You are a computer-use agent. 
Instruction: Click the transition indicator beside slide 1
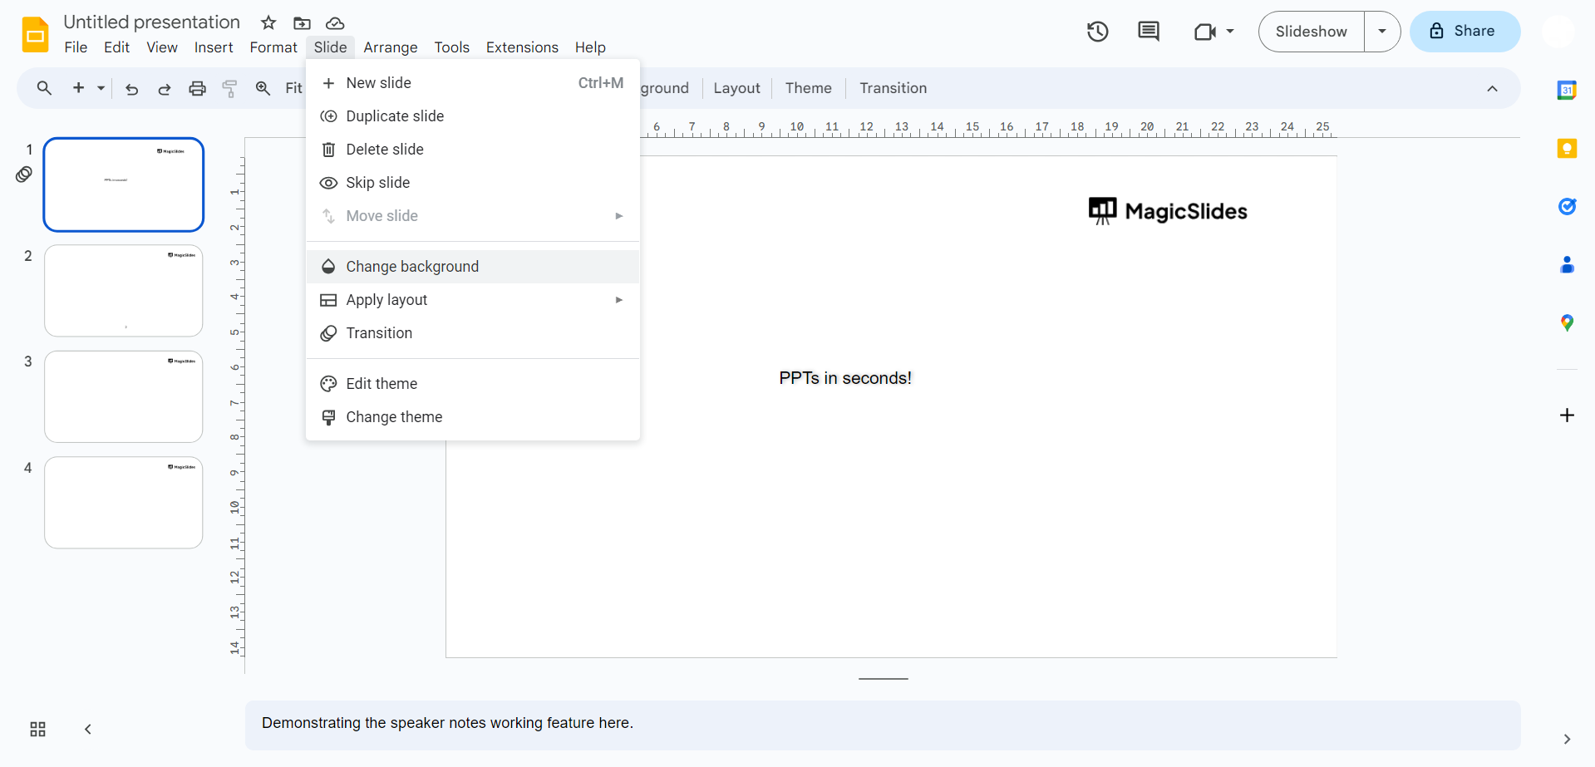(24, 175)
